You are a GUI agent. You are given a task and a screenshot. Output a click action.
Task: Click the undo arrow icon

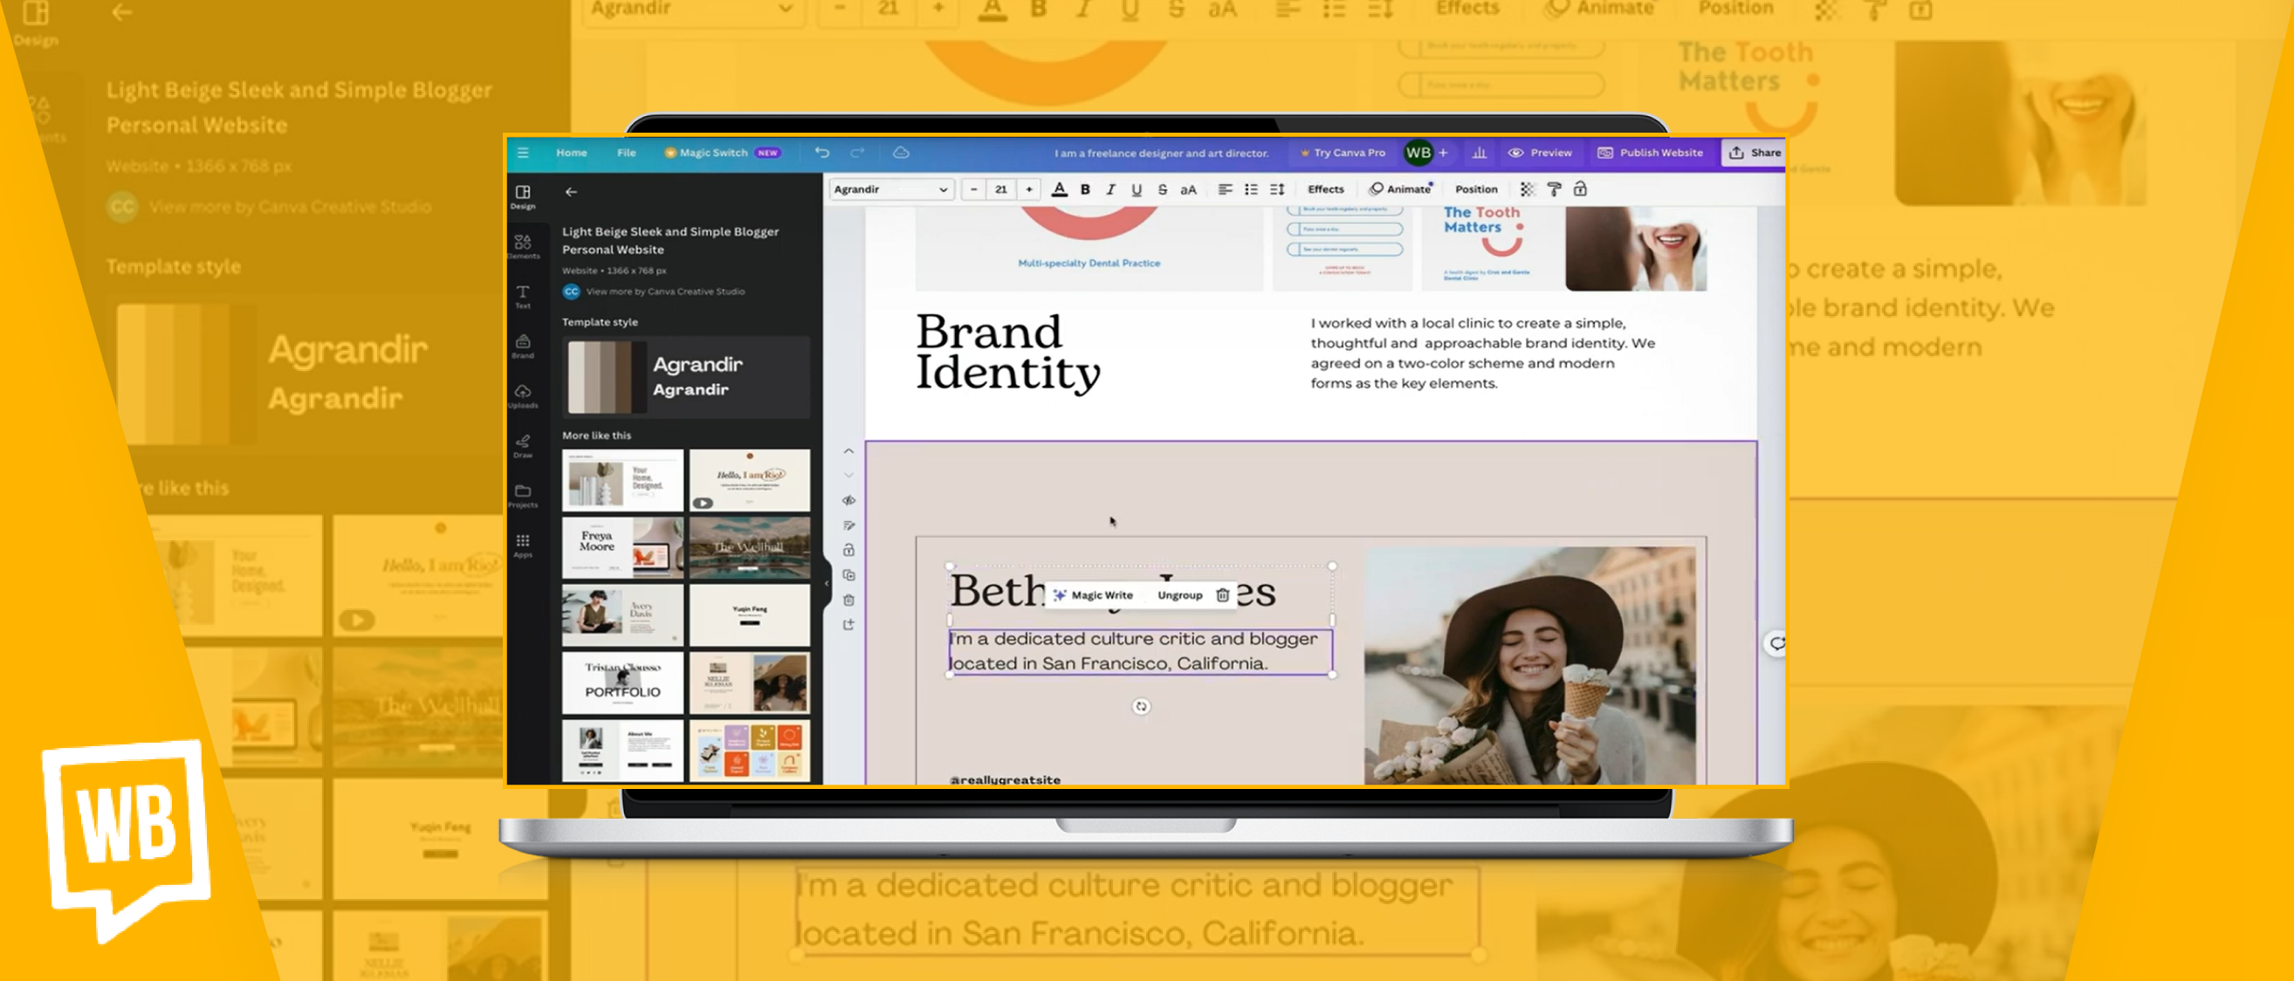pyautogui.click(x=821, y=152)
